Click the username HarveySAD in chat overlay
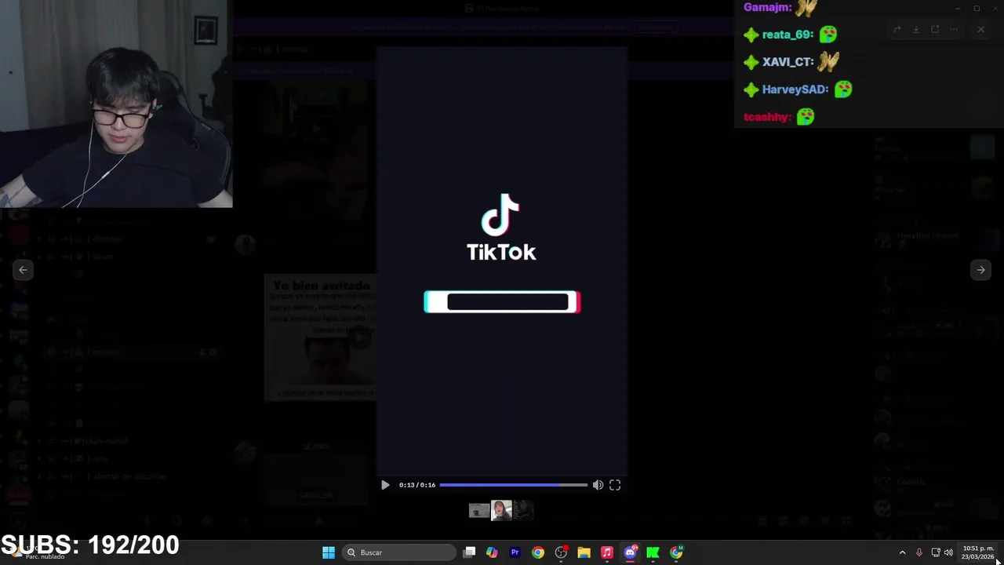Image resolution: width=1004 pixels, height=565 pixels. tap(795, 89)
